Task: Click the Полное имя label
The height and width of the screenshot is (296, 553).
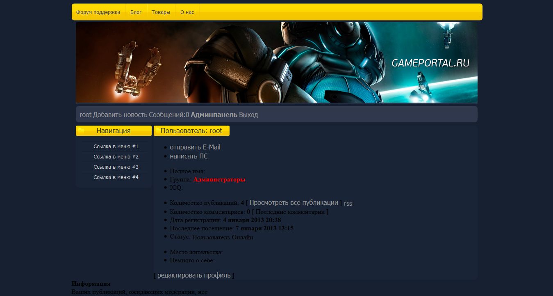Action: point(187,172)
